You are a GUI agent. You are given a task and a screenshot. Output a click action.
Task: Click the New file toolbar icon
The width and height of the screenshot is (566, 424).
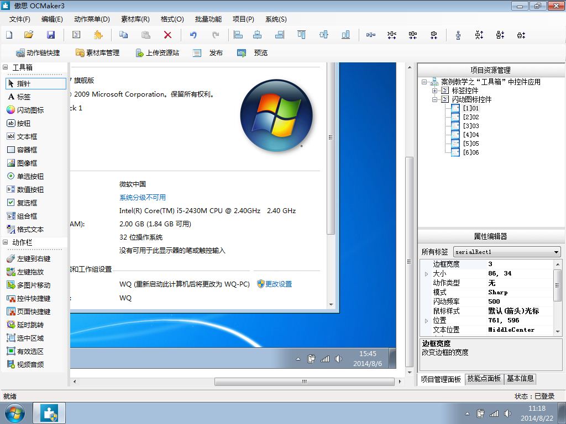coord(9,35)
